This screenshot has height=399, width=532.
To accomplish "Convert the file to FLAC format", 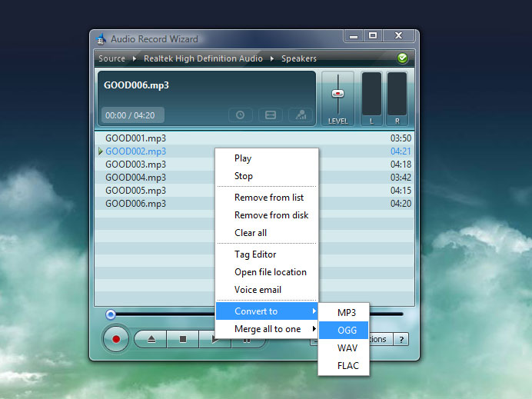I will tap(347, 366).
